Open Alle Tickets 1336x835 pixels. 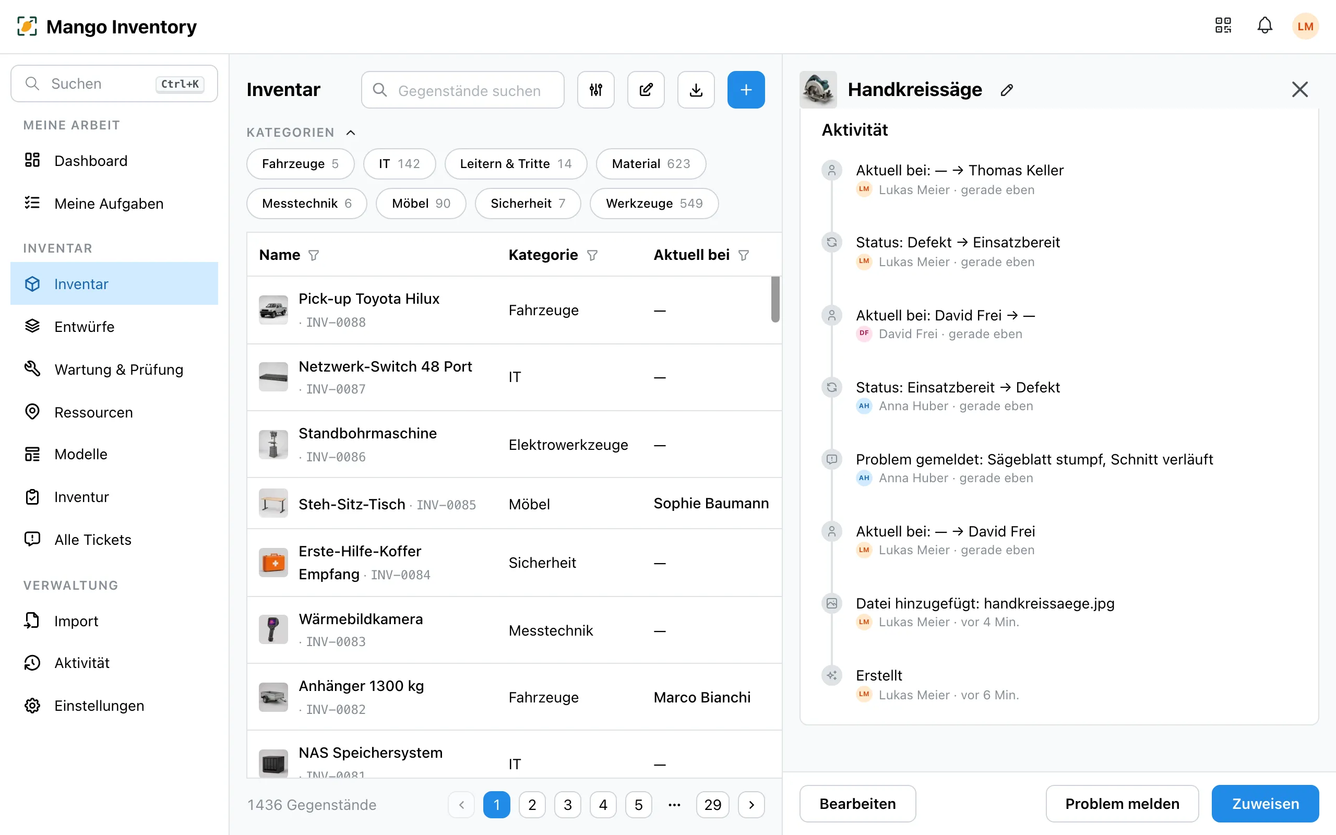pyautogui.click(x=114, y=540)
